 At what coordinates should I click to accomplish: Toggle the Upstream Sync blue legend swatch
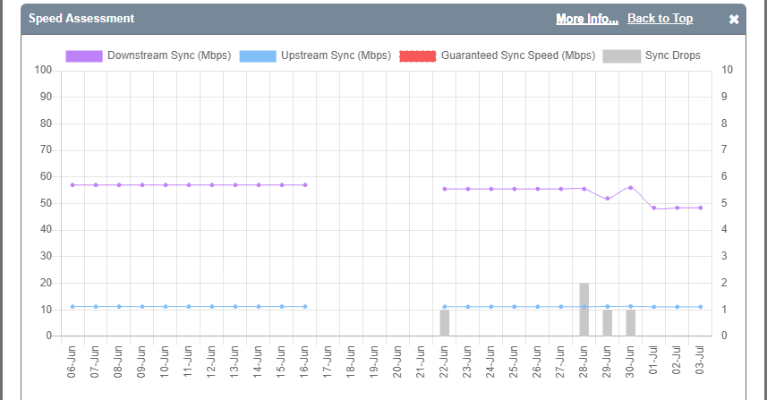270,55
